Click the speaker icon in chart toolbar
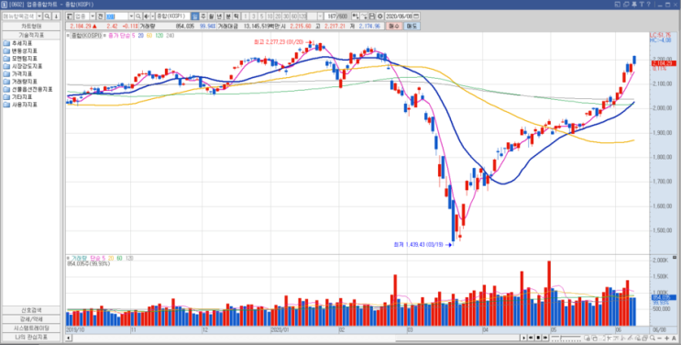Image resolution: width=681 pixels, height=345 pixels. [x=147, y=17]
